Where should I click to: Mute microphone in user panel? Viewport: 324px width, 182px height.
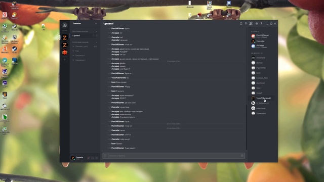click(89, 158)
